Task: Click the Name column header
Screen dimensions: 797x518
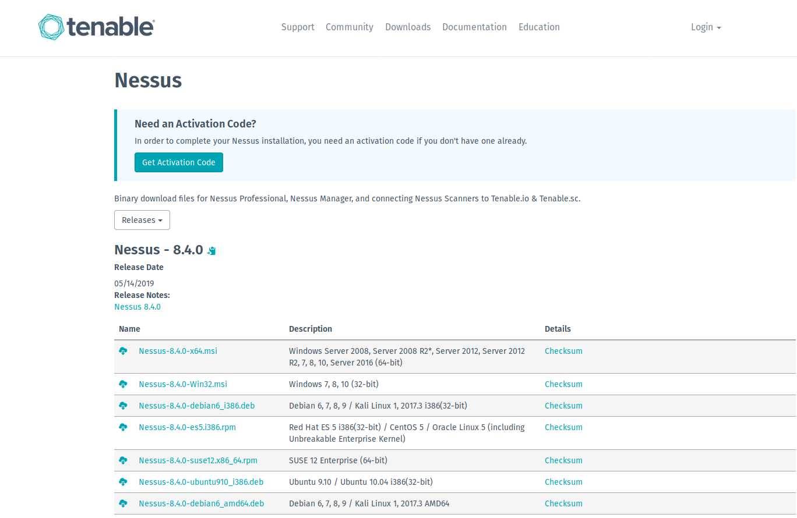Action: tap(129, 329)
